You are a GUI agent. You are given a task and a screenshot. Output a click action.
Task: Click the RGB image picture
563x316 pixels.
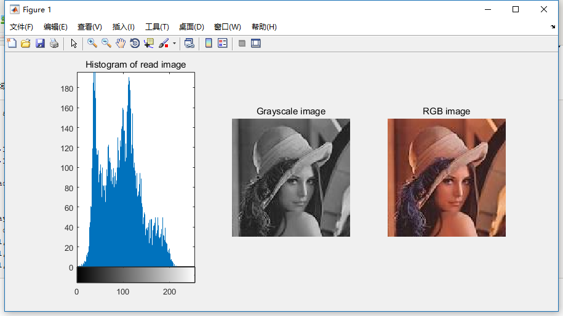pyautogui.click(x=446, y=178)
